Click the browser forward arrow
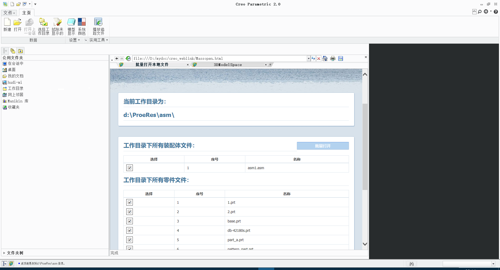Image resolution: width=500 pixels, height=270 pixels. pyautogui.click(x=122, y=58)
